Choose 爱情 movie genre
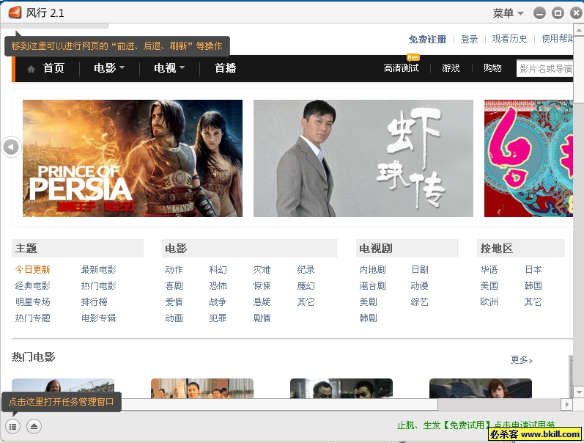Viewport: 584px width, 443px height. pos(174,301)
